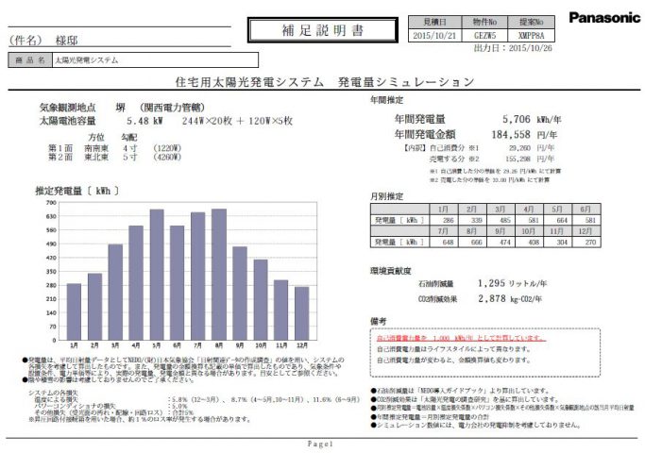Select the 見積日 header cell
The image size is (645, 453).
[x=434, y=22]
